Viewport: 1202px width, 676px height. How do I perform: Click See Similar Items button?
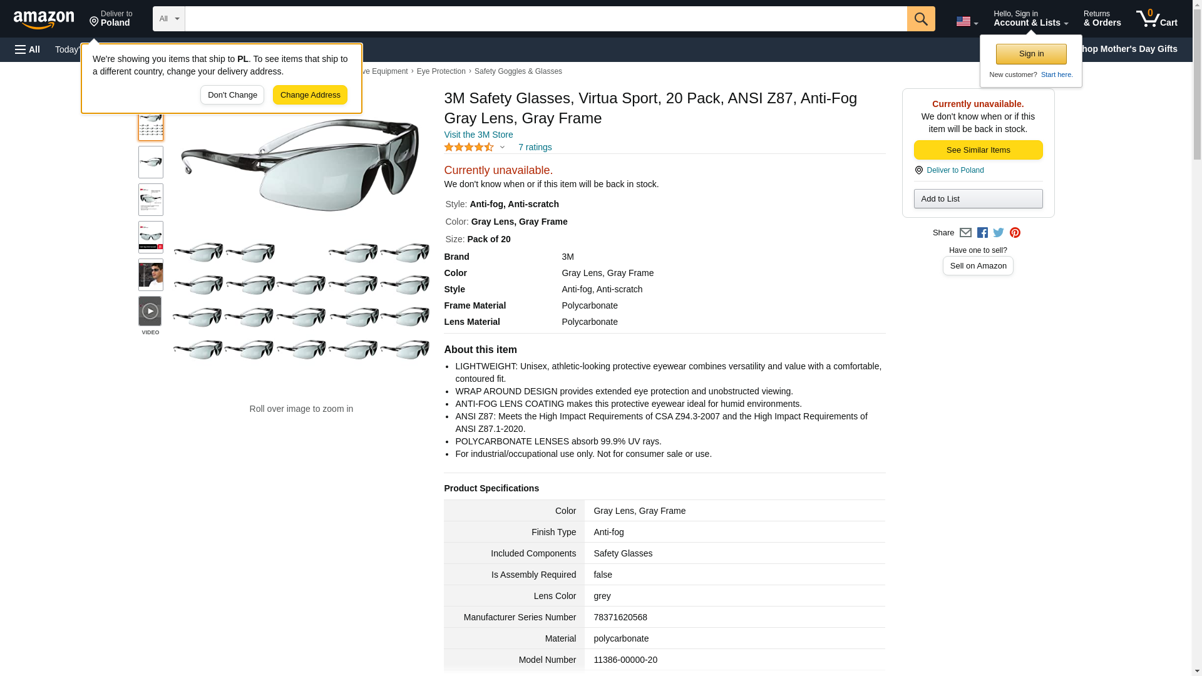(978, 150)
